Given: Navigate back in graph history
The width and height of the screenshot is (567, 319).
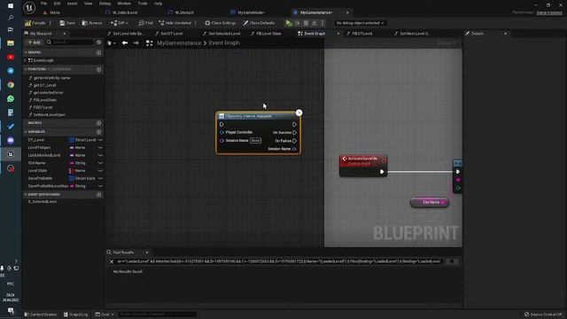Looking at the screenshot, I should pyautogui.click(x=125, y=43).
